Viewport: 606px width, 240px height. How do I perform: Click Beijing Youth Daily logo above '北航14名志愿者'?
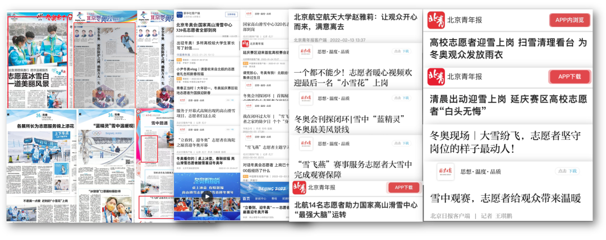(x=300, y=187)
